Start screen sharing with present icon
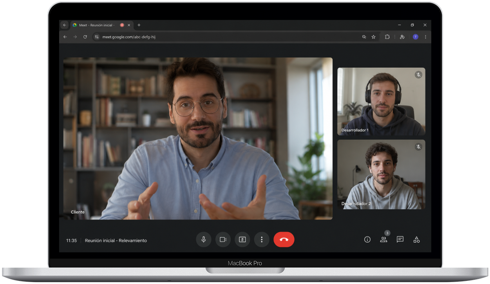The height and width of the screenshot is (284, 490). pos(242,239)
